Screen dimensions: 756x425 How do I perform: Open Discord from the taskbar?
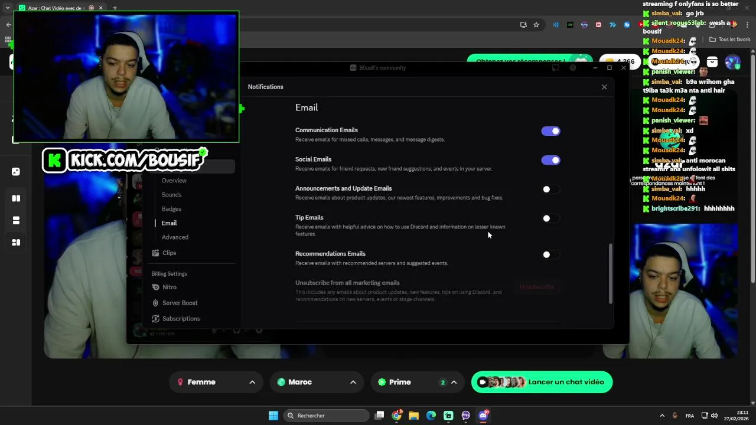pos(483,416)
